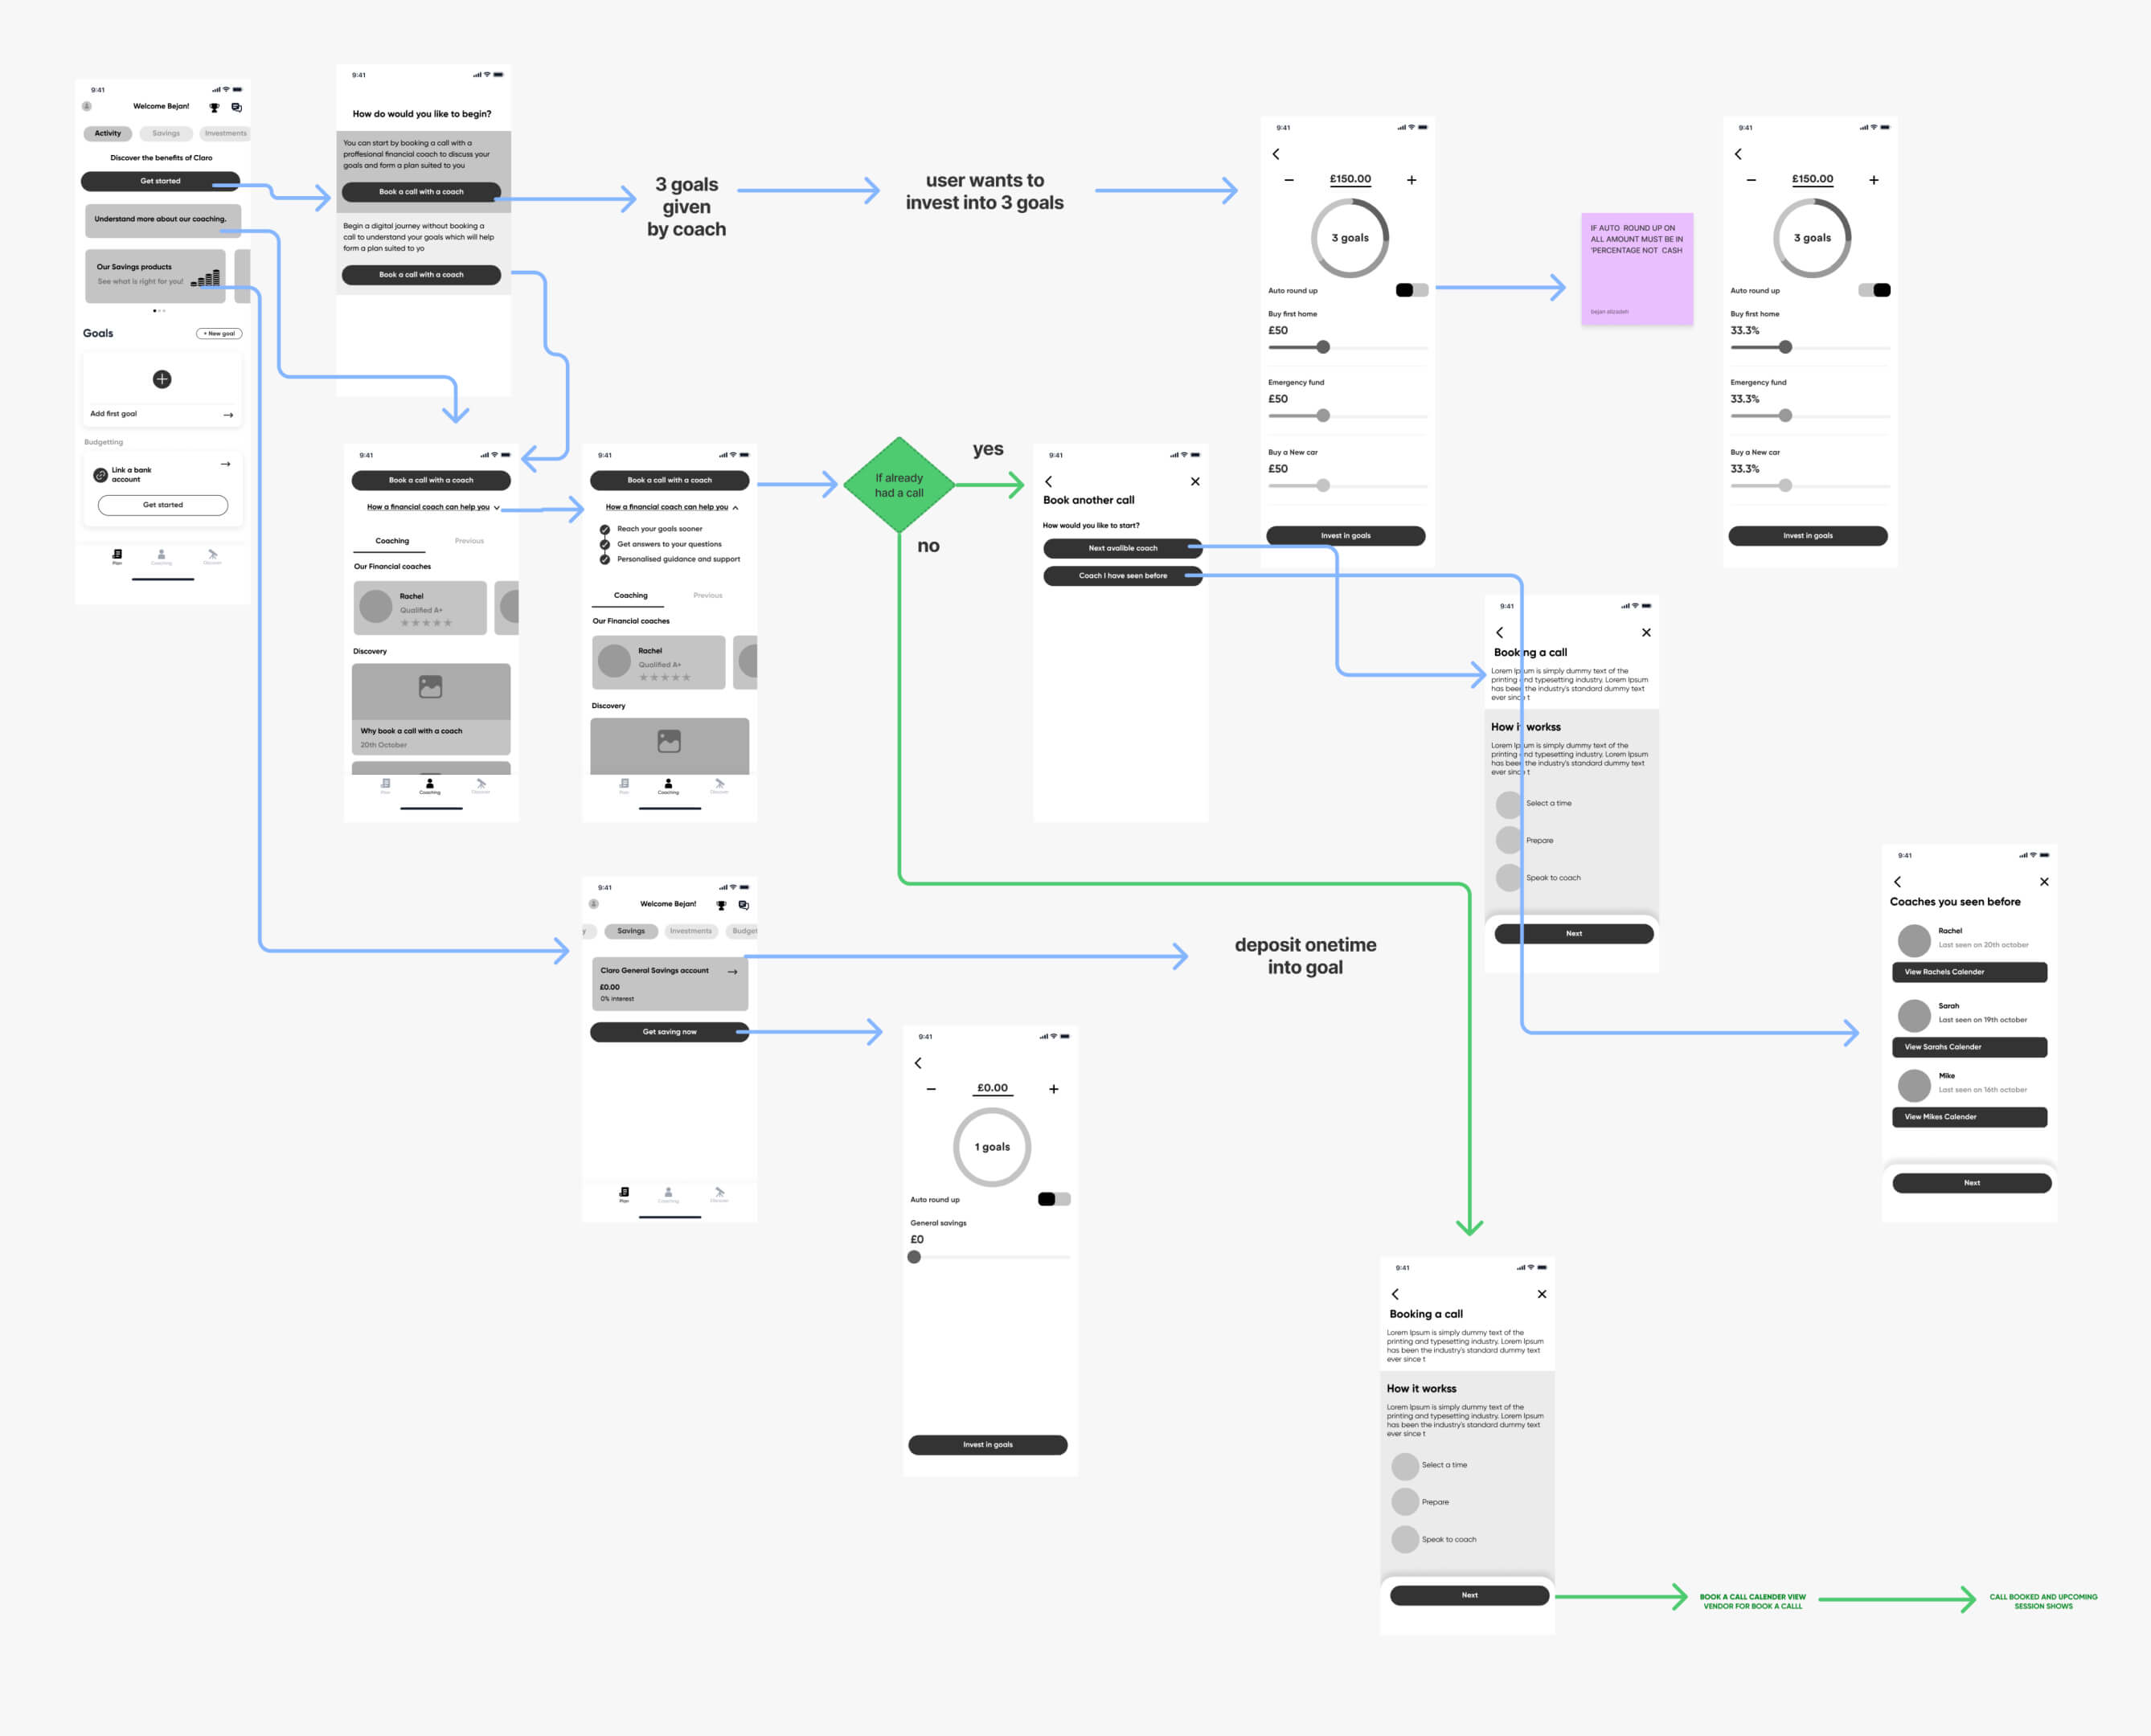Click Emergency fund 33.3% slider handle

pyautogui.click(x=1785, y=415)
